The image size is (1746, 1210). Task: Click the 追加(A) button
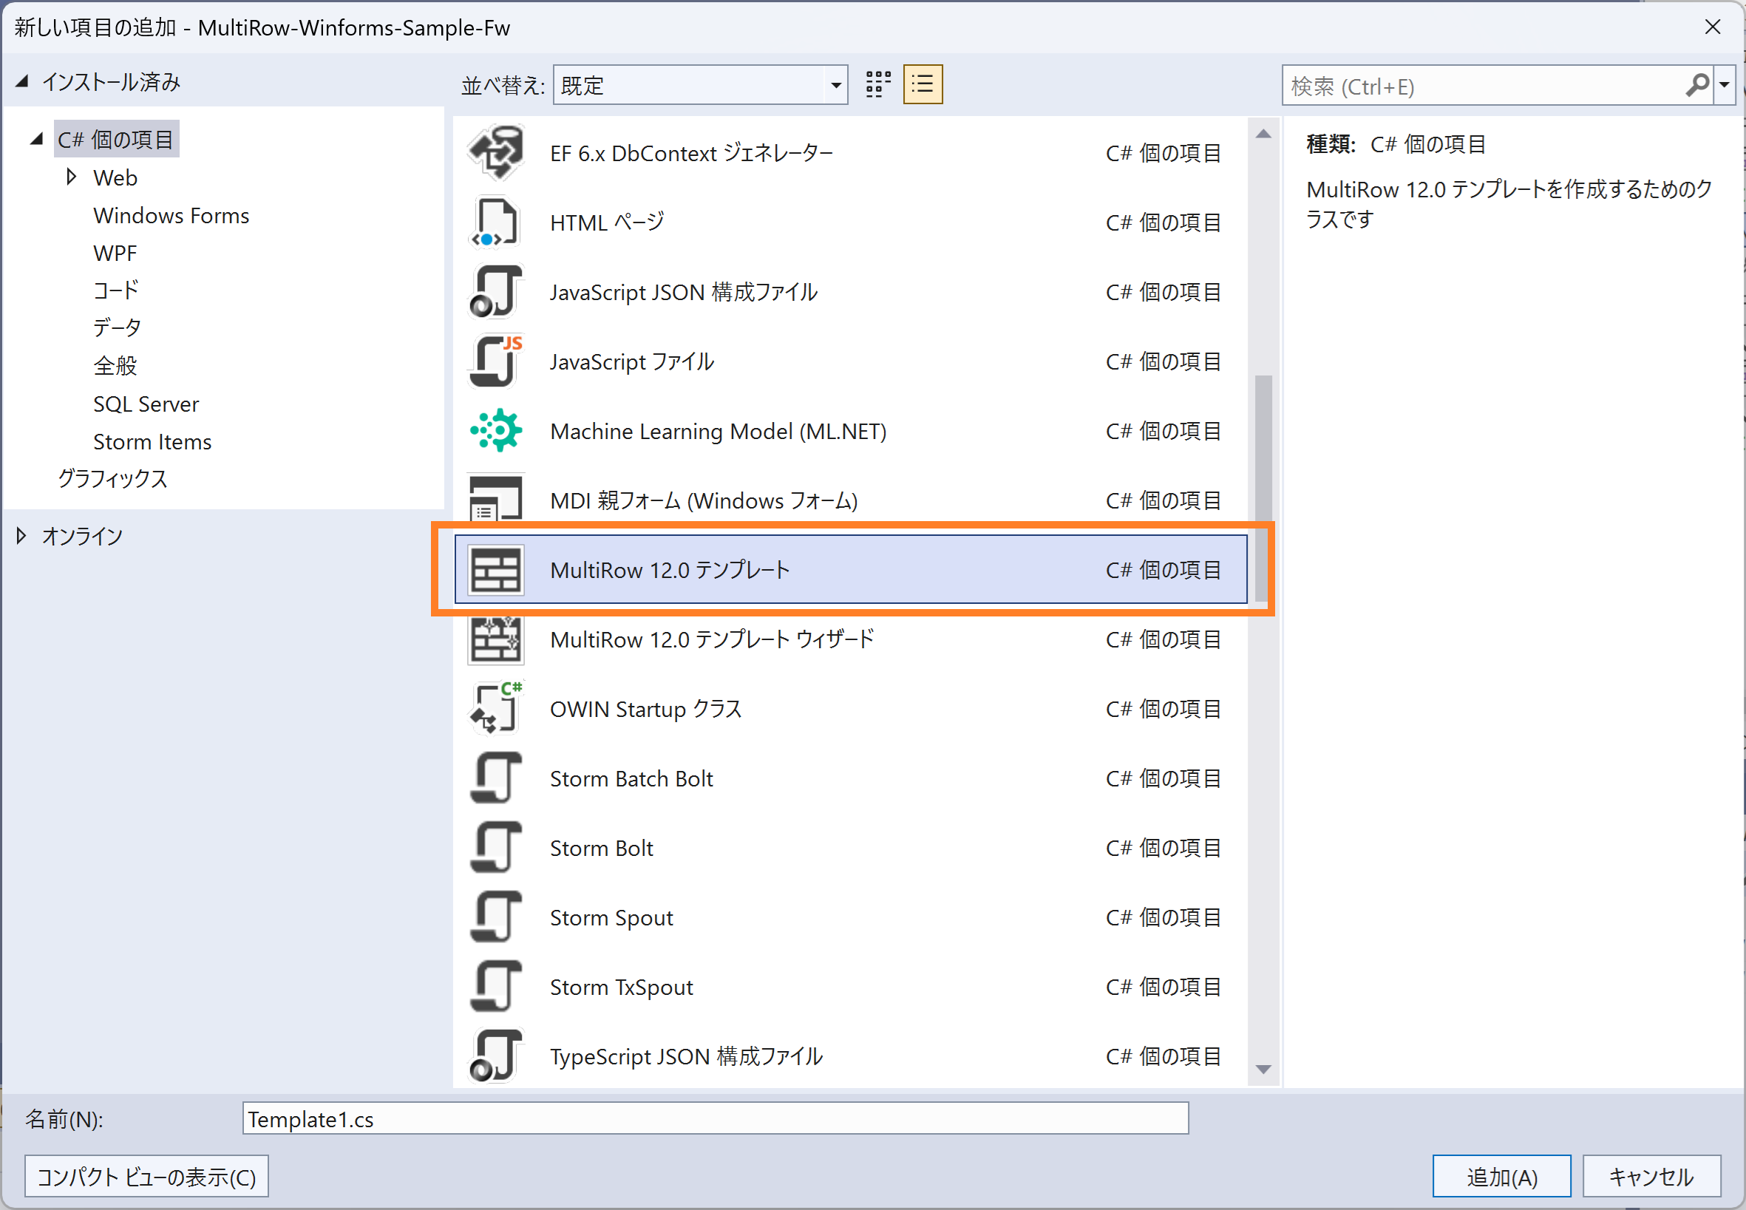click(x=1501, y=1176)
